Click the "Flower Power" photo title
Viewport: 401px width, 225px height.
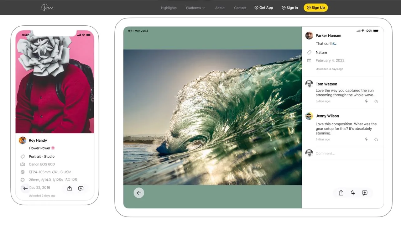pyautogui.click(x=42, y=148)
